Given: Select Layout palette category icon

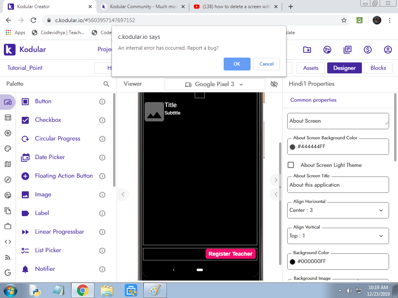Looking at the screenshot, I should (8, 118).
